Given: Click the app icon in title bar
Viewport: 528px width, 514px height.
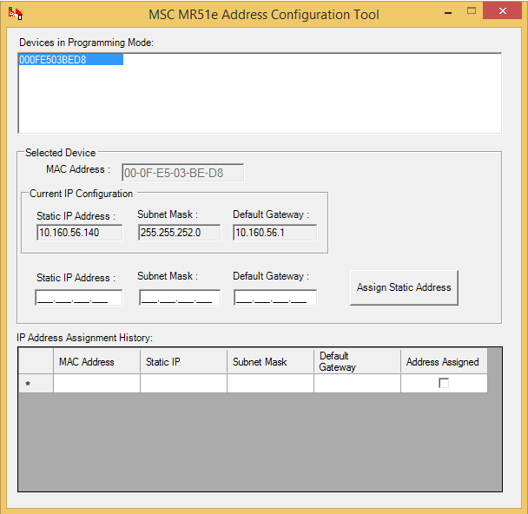Looking at the screenshot, I should pos(15,14).
